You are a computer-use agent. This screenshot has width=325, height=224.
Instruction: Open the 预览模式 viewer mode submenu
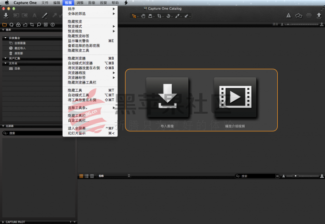coord(90,26)
